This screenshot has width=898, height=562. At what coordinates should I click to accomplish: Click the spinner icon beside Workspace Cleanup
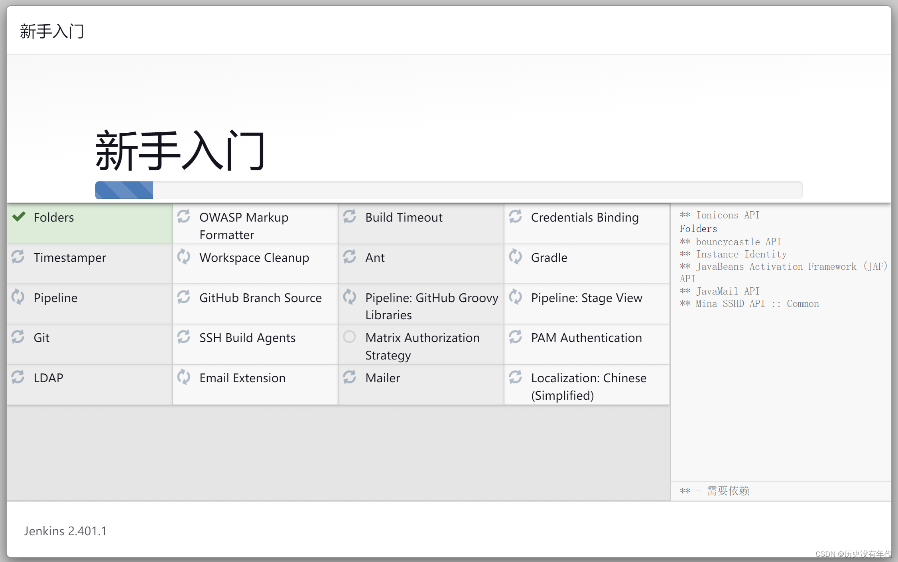point(183,257)
